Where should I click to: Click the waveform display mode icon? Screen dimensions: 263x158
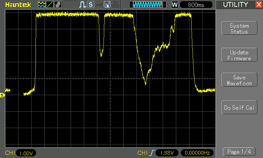coord(41,5)
